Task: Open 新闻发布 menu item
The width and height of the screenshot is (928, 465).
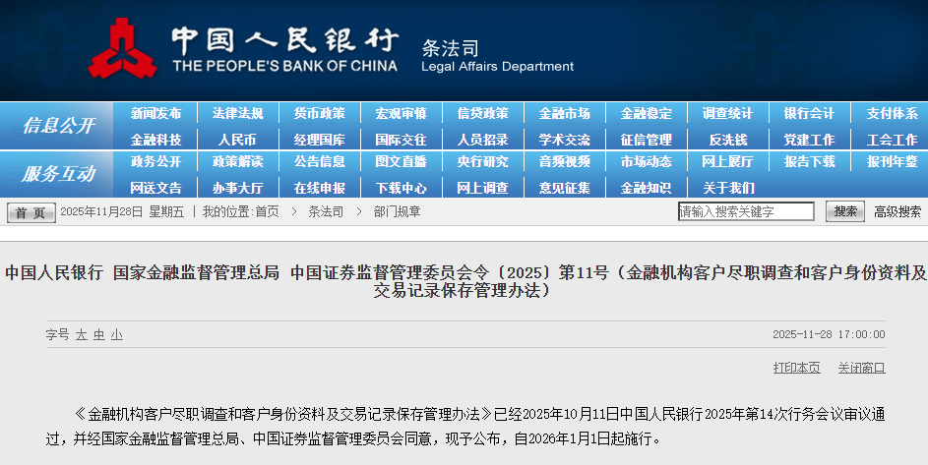Action: click(155, 114)
